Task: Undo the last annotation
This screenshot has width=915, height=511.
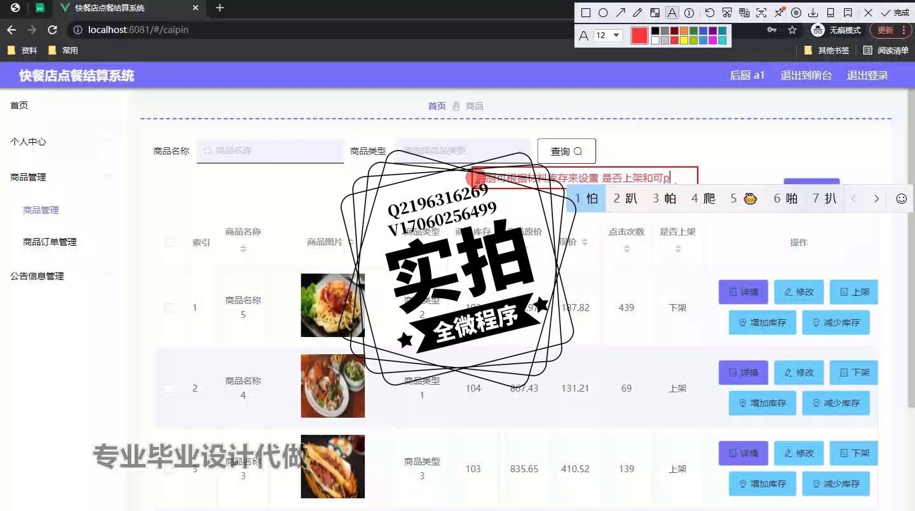Action: pyautogui.click(x=710, y=13)
